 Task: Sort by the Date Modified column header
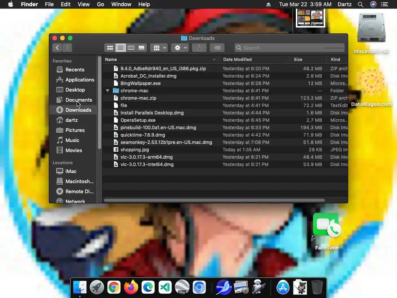tap(254, 59)
